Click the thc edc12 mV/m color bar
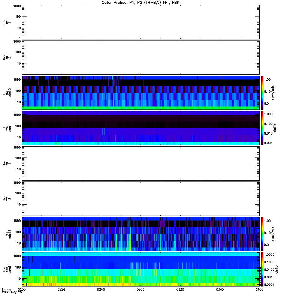The image size is (281, 300). click(x=262, y=234)
